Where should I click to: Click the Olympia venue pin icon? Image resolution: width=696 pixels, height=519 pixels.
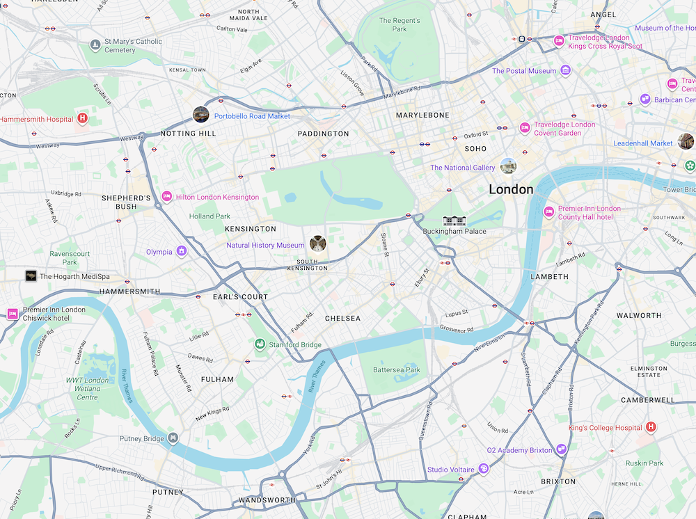pos(181,251)
